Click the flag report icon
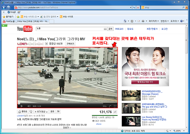Screen dimensions: 190x134 (58, 112)
